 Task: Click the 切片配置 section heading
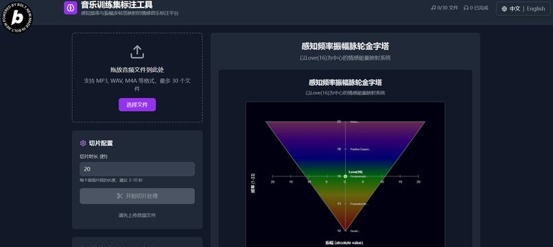101,143
